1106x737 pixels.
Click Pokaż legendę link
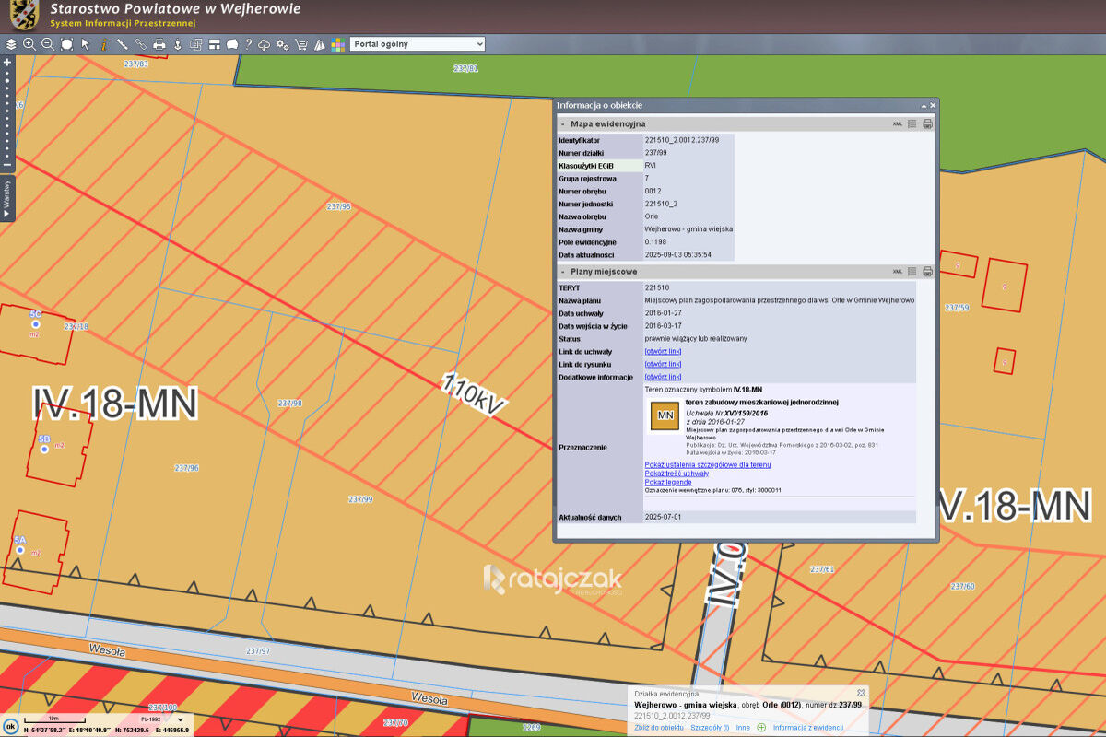(x=667, y=482)
